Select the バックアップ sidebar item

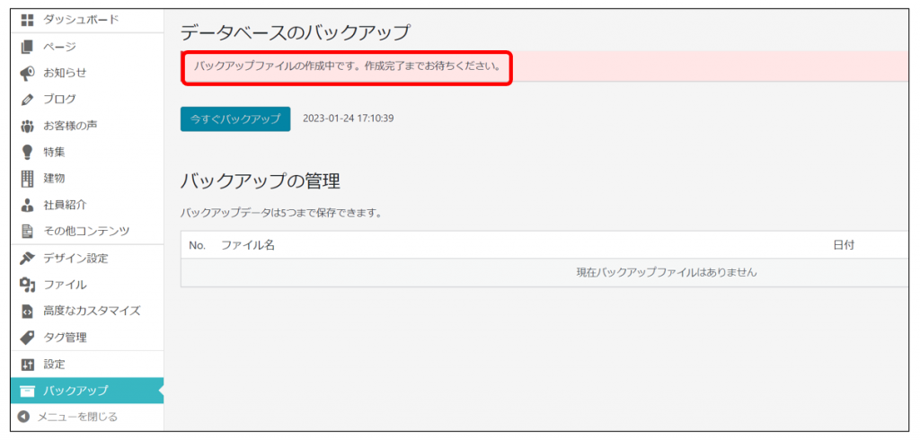click(75, 391)
